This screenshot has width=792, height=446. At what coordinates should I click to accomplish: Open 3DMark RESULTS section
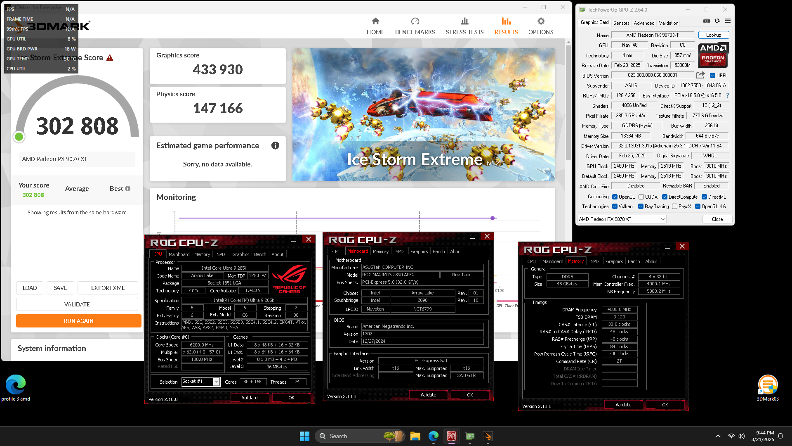click(x=506, y=26)
